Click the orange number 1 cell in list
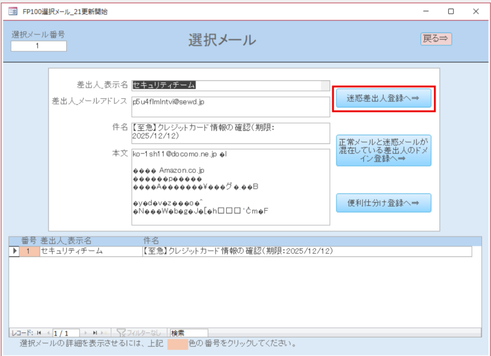 [29, 251]
